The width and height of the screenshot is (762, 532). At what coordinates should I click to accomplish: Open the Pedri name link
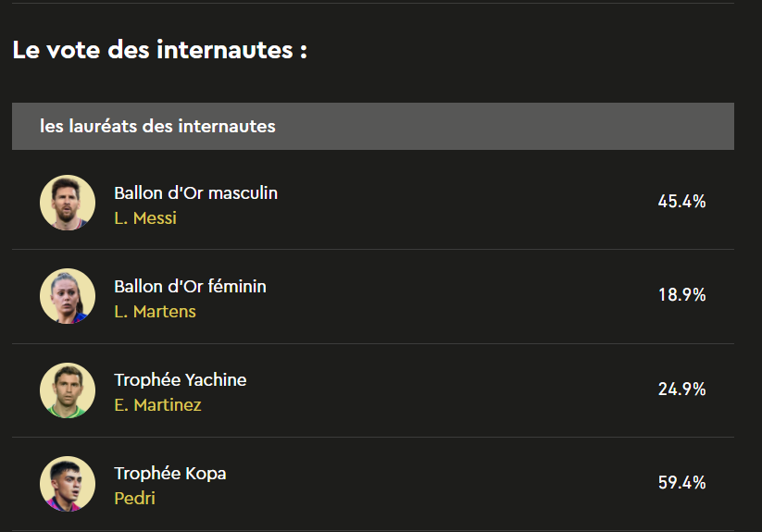coord(134,499)
